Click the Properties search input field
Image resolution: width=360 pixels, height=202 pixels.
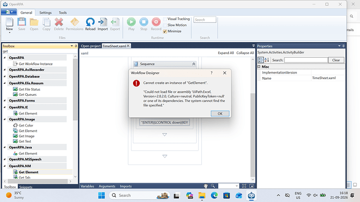[306, 60]
